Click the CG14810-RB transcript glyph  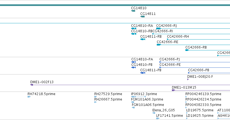point(134,34)
